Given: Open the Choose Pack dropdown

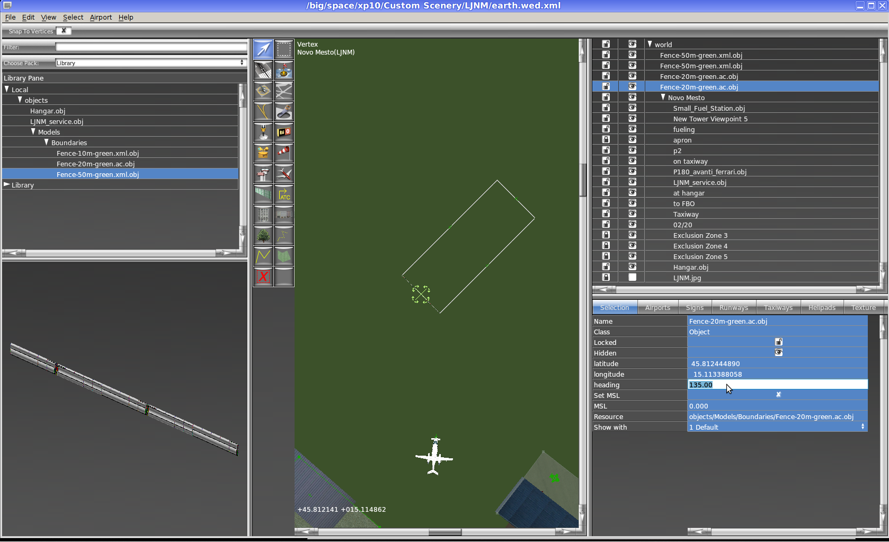Looking at the screenshot, I should (x=150, y=63).
